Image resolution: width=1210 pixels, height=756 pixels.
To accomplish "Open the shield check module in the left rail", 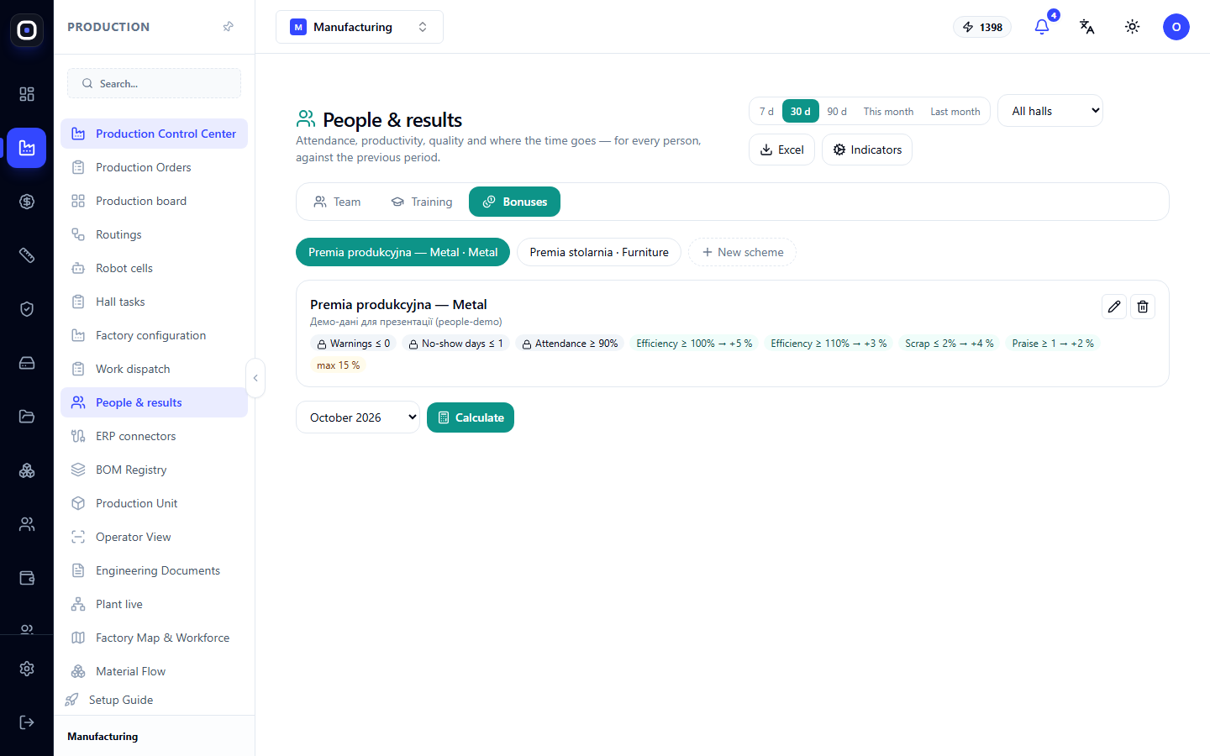I will pos(27,309).
